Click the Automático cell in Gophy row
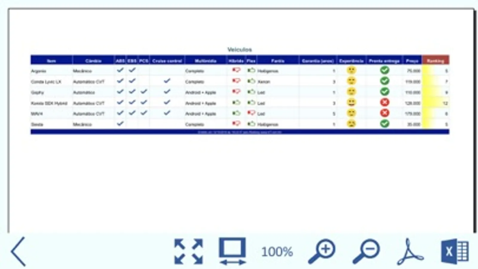The height and width of the screenshot is (269, 478). 93,92
